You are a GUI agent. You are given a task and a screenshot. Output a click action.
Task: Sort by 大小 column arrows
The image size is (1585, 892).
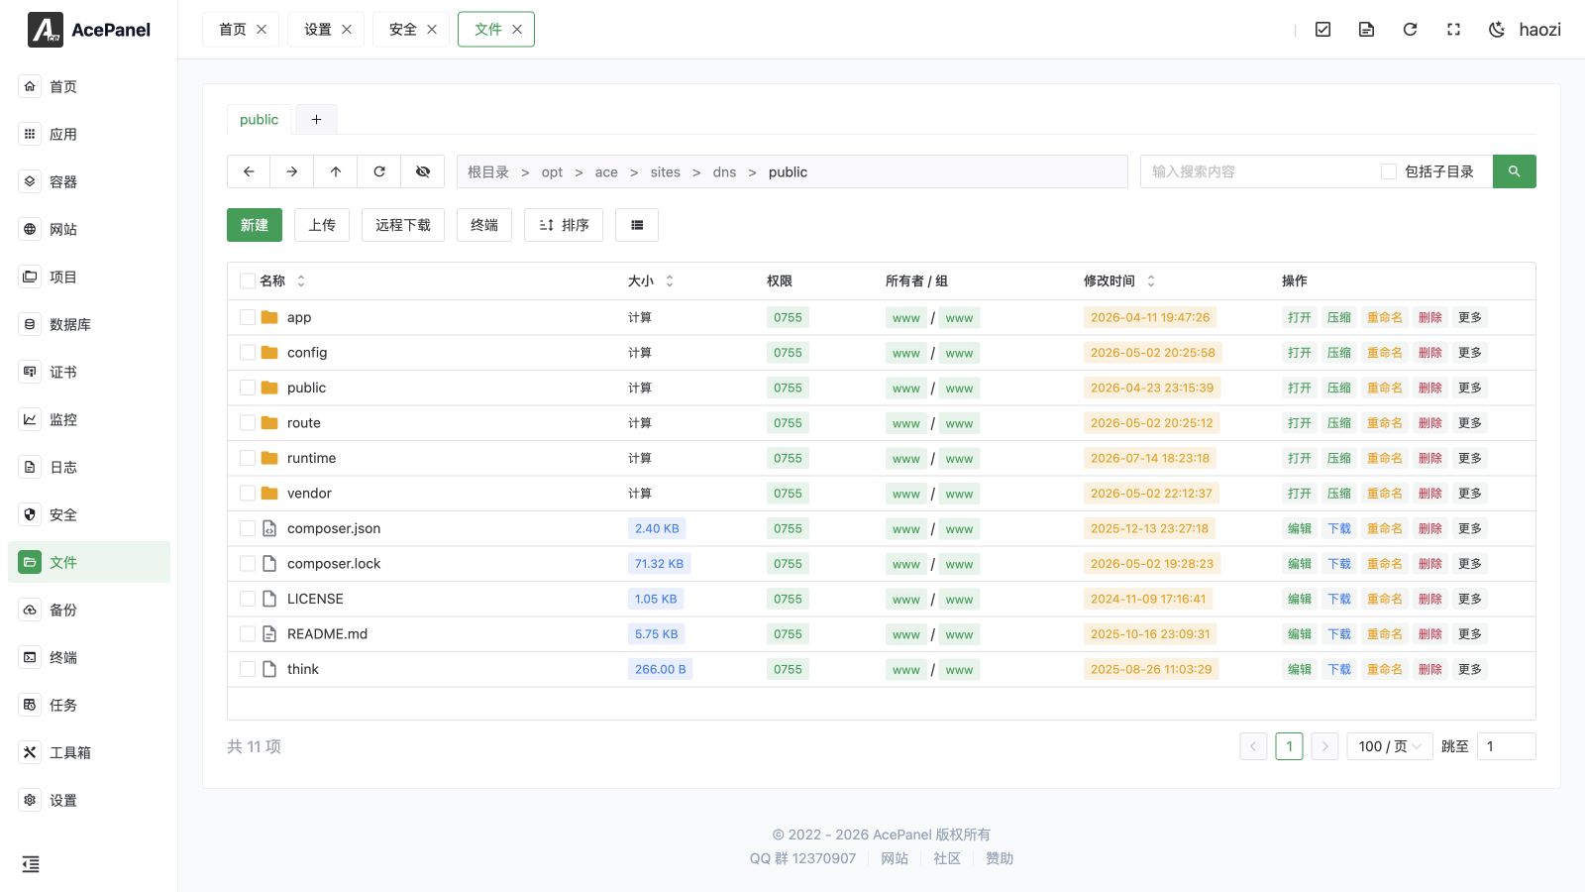coord(670,281)
